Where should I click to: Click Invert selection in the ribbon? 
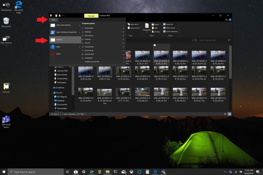coord(172,32)
